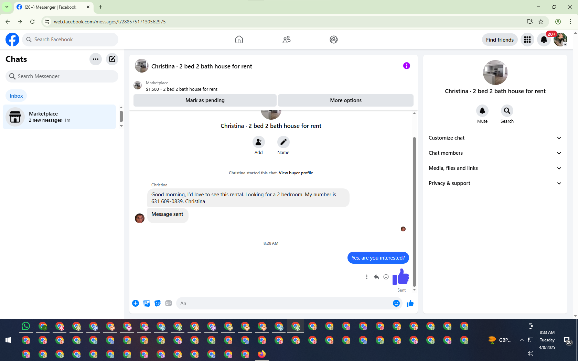578x361 pixels.
Task: Click Christina's Good morning message bubble
Action: click(248, 198)
